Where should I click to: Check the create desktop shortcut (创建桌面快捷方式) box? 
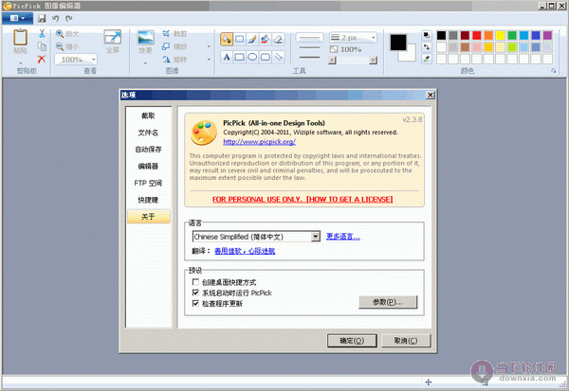(195, 282)
